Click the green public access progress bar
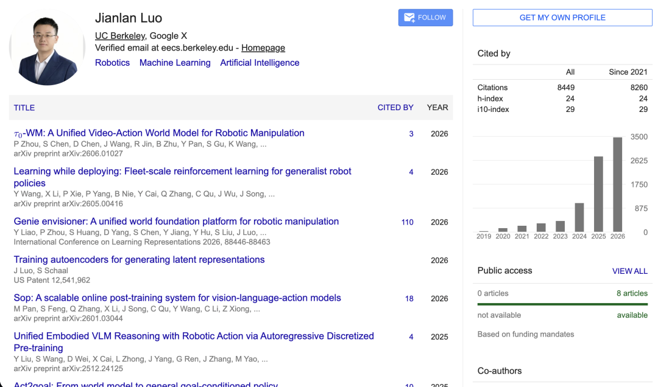 [562, 304]
